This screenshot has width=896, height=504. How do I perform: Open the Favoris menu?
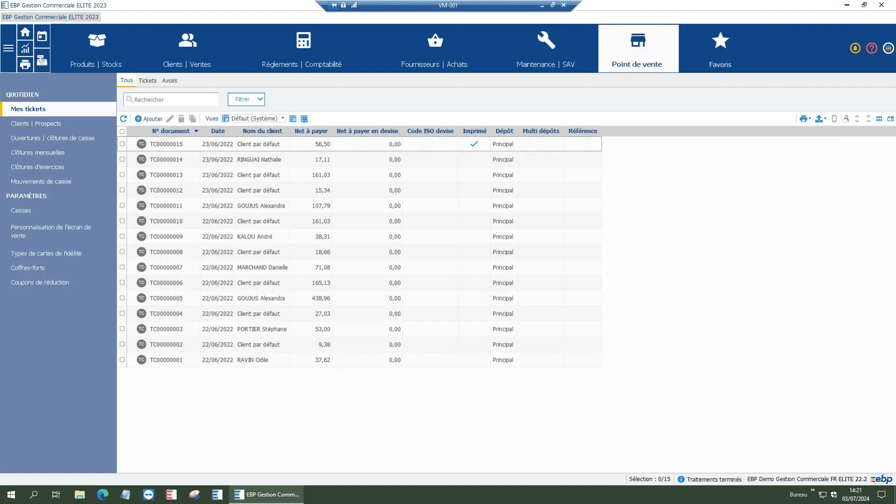click(x=720, y=49)
